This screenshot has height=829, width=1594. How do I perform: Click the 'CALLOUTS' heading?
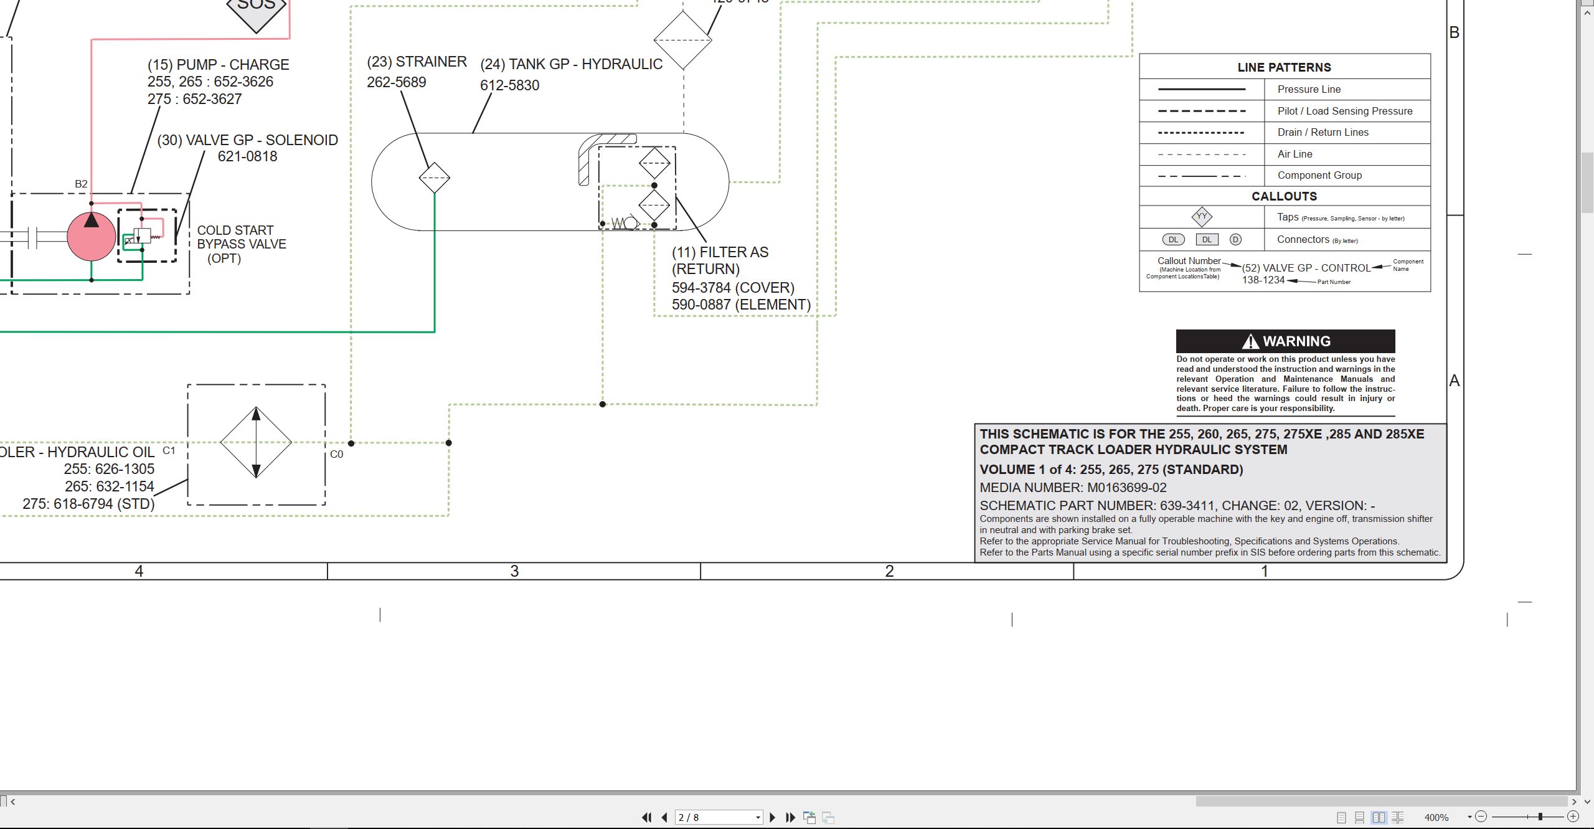click(1284, 196)
